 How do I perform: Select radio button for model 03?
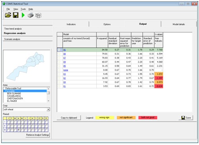(59, 74)
